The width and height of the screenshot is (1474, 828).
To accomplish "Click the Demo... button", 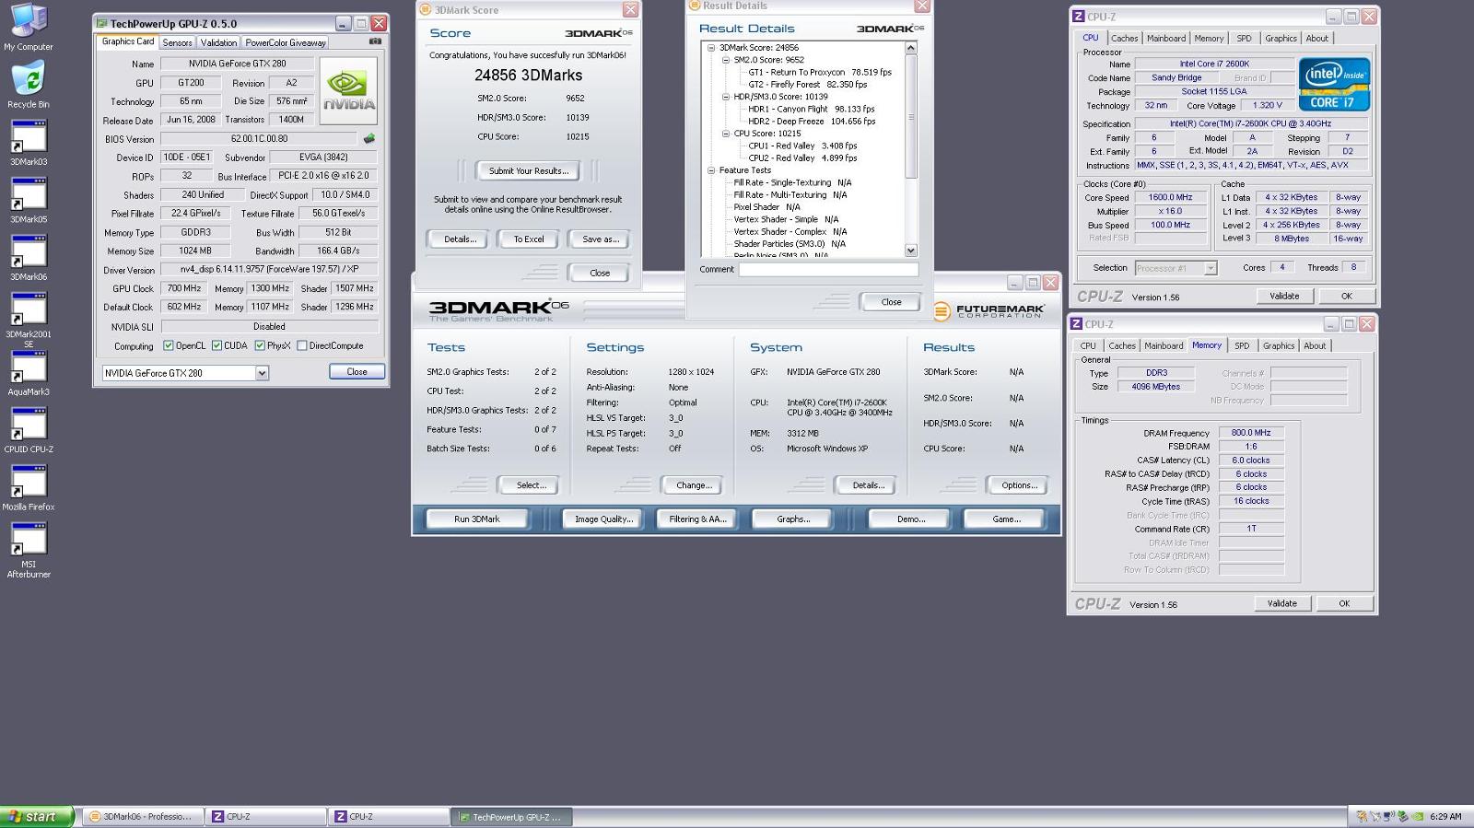I will (x=910, y=519).
